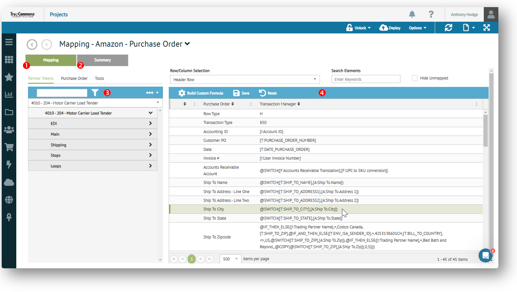The height and width of the screenshot is (292, 517).
Task: Open the help question mark icon
Action: click(x=431, y=14)
